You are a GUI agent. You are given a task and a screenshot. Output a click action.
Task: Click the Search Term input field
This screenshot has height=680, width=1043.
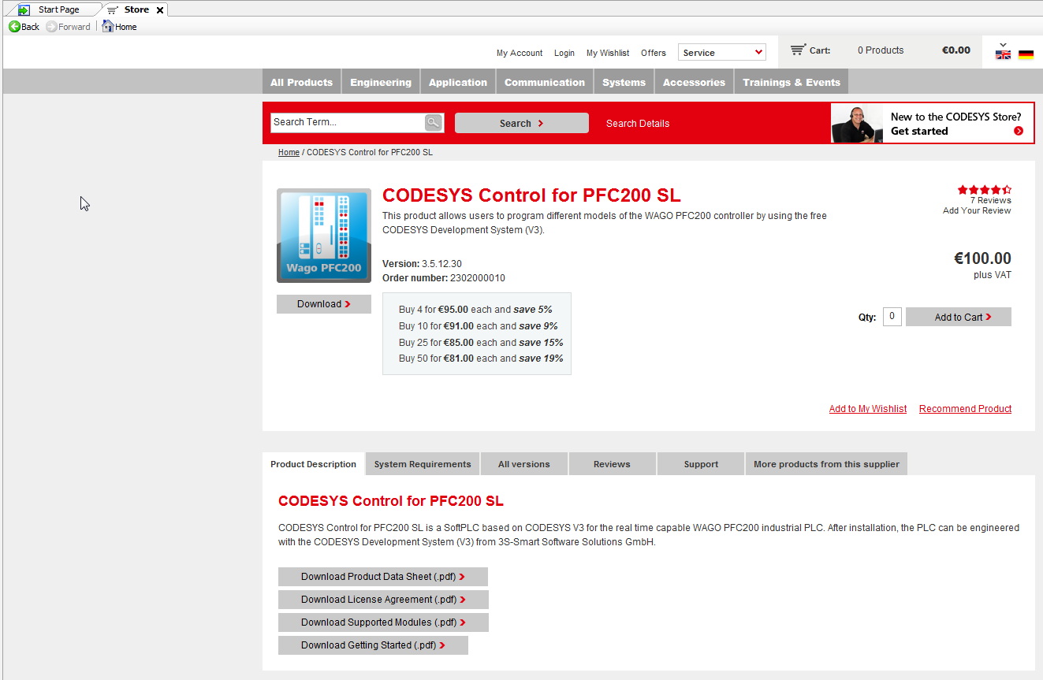(347, 122)
